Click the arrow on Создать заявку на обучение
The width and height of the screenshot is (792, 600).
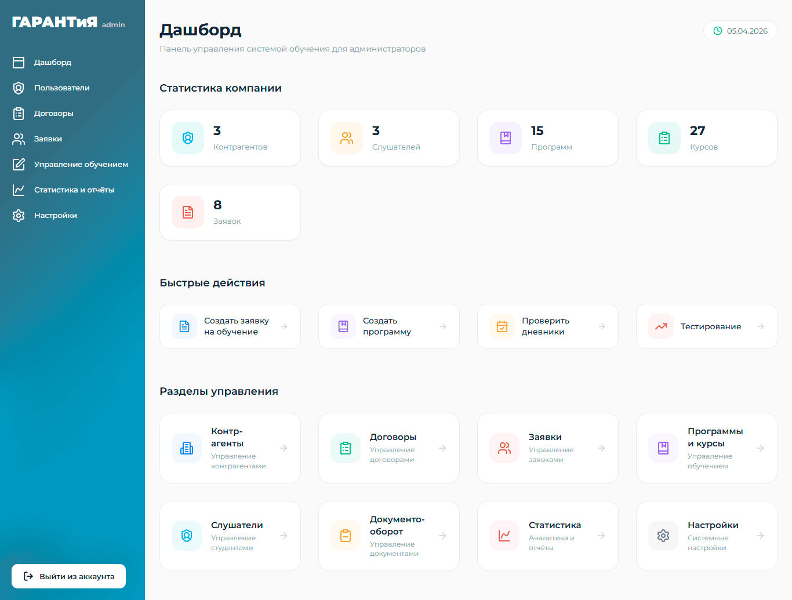click(x=284, y=326)
